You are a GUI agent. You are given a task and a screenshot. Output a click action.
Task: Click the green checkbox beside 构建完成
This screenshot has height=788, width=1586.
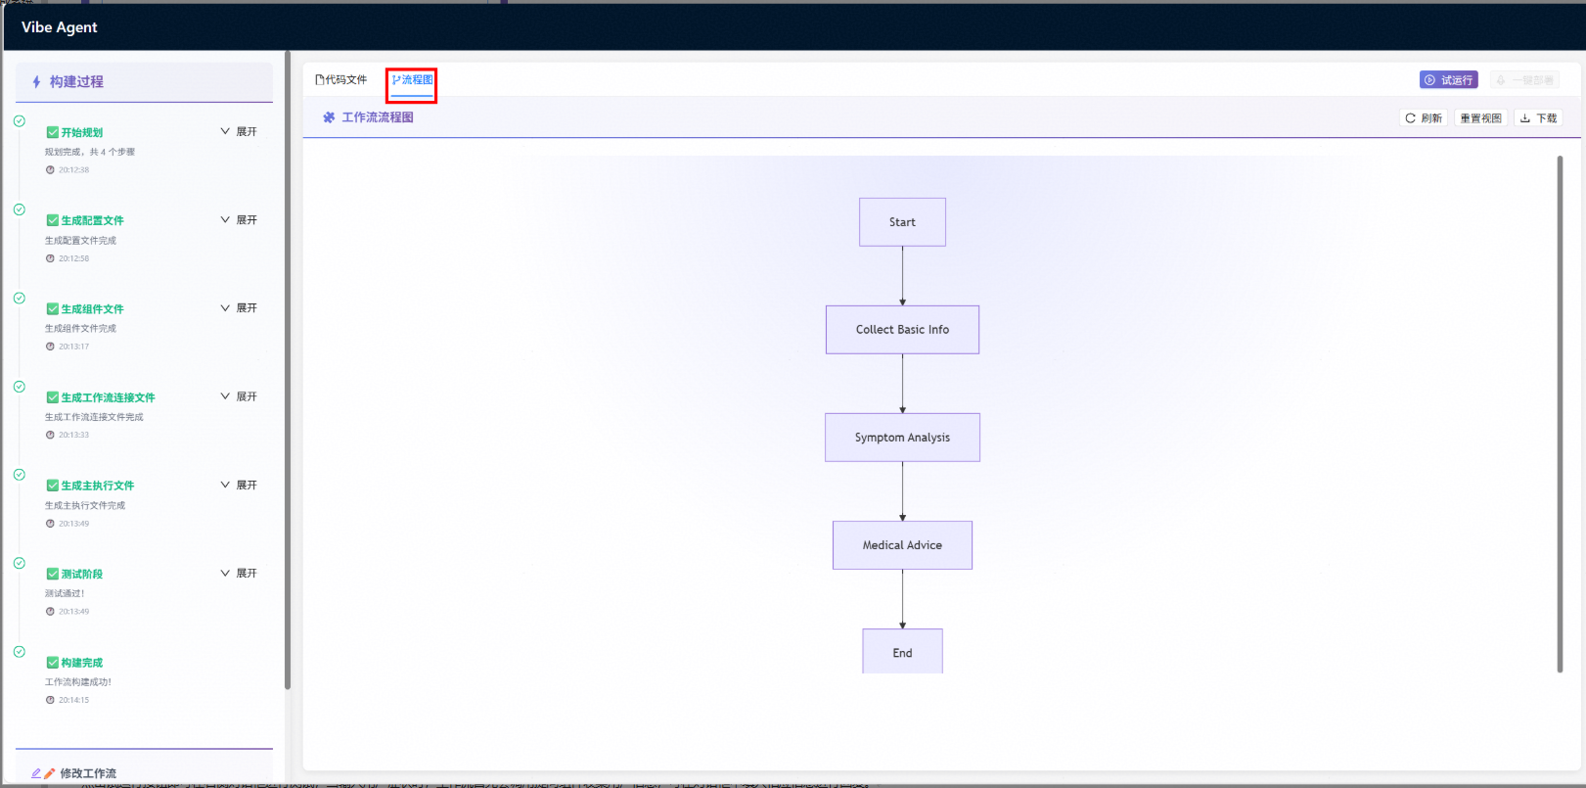click(x=53, y=663)
